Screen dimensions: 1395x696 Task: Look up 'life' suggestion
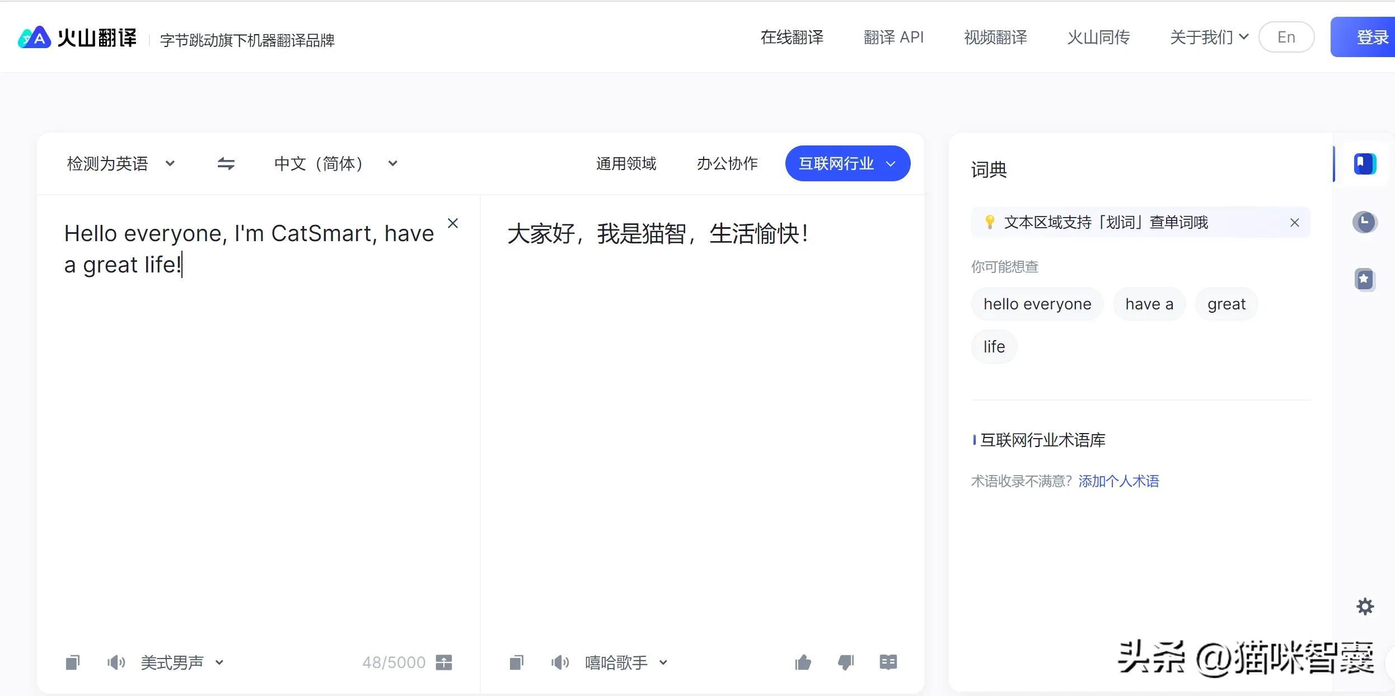pos(994,346)
